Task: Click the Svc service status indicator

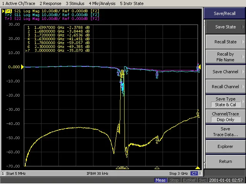Action: pos(203,180)
